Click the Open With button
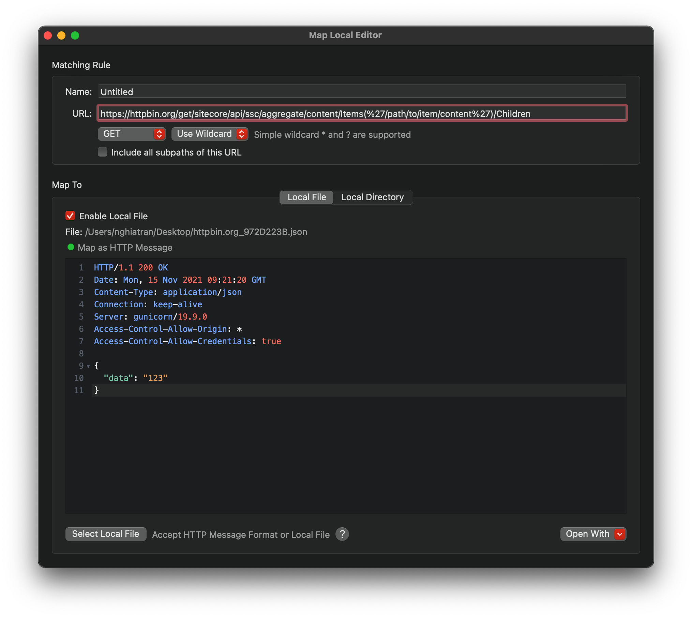The image size is (692, 618). coord(587,534)
